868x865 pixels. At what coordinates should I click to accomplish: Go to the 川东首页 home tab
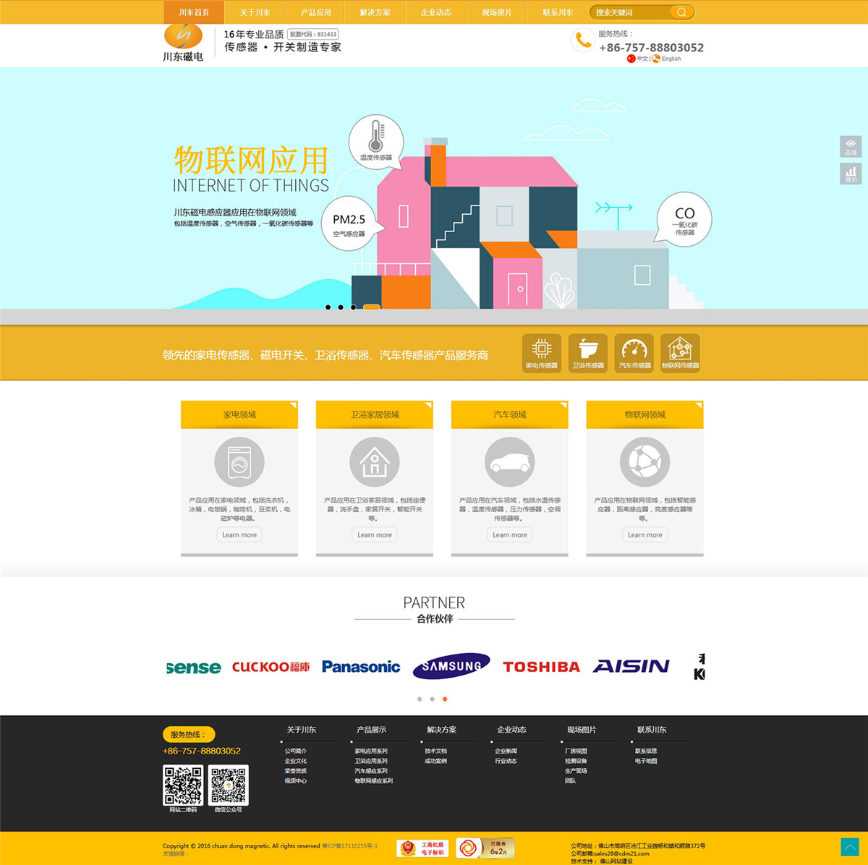coord(194,12)
